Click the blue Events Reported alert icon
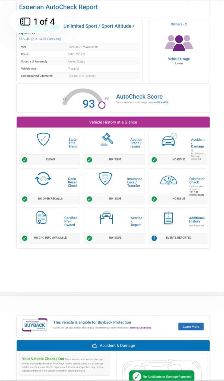This screenshot has width=224, height=381. (154, 238)
